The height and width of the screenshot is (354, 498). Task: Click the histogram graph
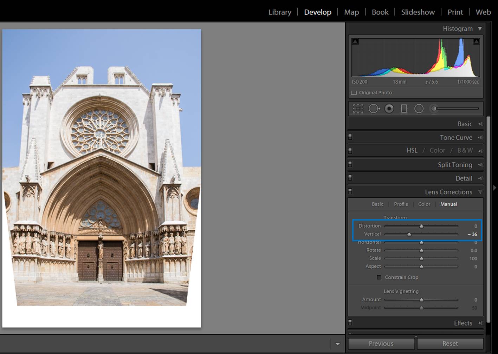coord(416,57)
